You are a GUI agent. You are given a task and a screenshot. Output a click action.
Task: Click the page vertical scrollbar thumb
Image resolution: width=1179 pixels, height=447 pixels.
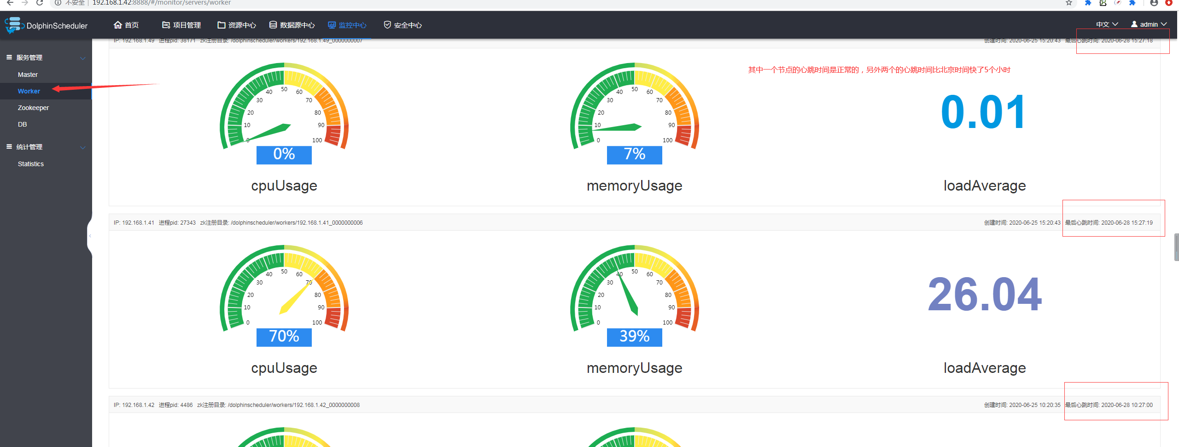[x=1176, y=247]
